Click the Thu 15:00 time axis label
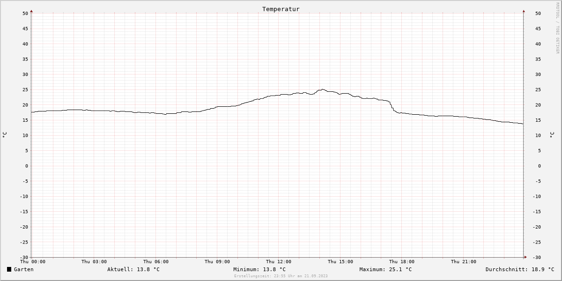This screenshot has height=281, width=562. pos(340,262)
